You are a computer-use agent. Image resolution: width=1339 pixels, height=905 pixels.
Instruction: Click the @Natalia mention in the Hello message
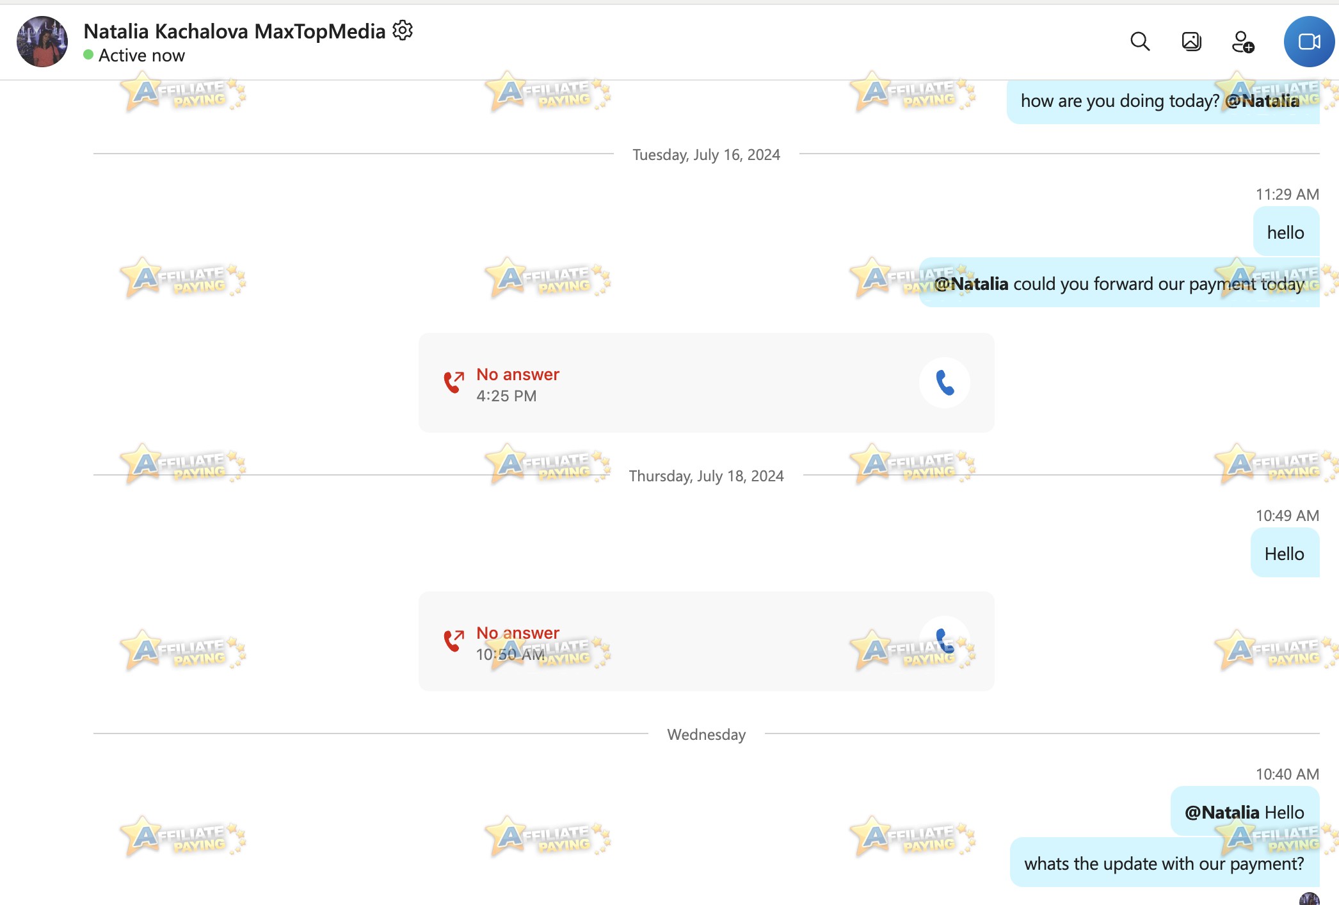point(1222,812)
